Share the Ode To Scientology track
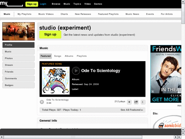The width and height of the screenshot is (185, 139). [x=136, y=102]
